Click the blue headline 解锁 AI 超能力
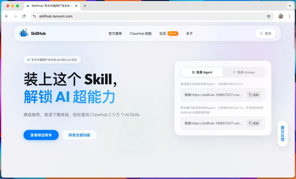Image resolution: width=296 pixels, height=179 pixels. 69,97
